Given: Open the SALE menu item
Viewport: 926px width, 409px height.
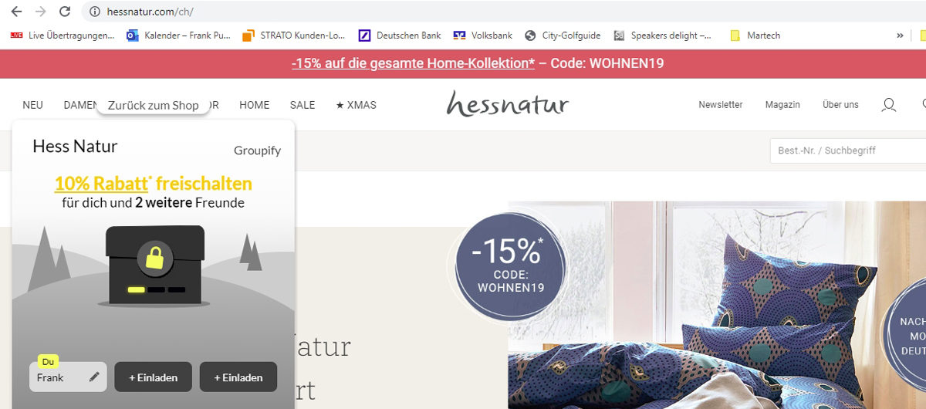Looking at the screenshot, I should pos(302,105).
